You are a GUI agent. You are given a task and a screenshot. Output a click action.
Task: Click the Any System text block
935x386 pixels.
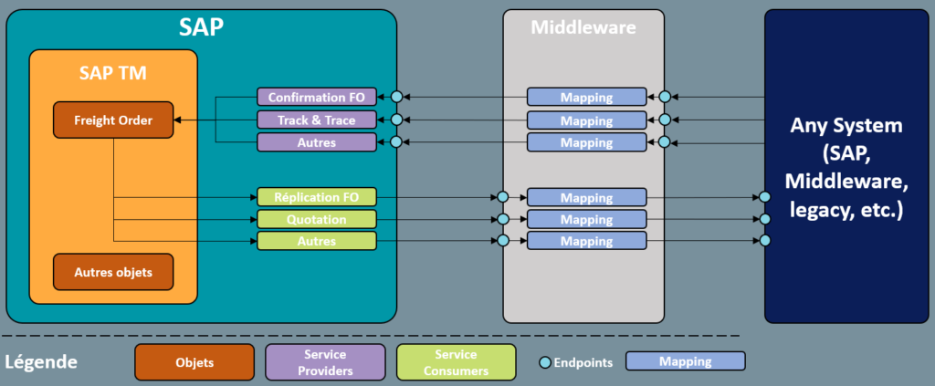click(846, 168)
